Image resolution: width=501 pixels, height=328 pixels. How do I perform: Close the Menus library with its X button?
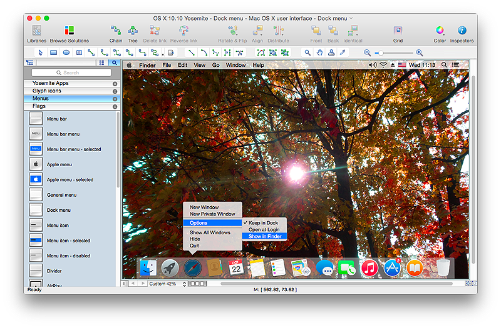[x=115, y=99]
